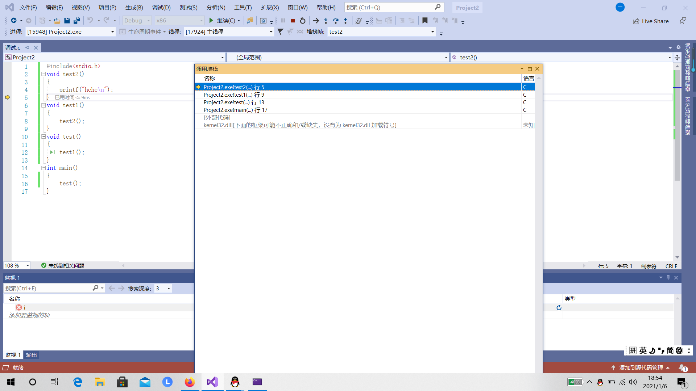Click Step Over arrow icon
Screen dimensions: 696x391
[x=336, y=21]
